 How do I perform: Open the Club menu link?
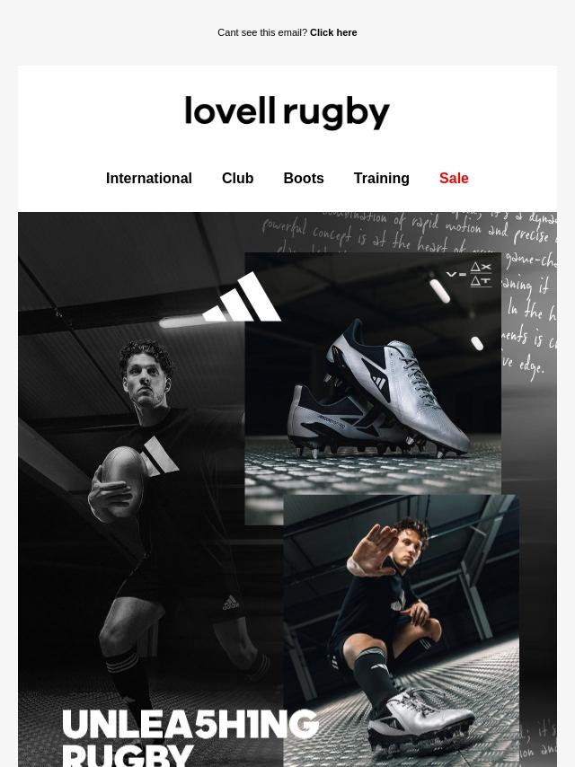tap(237, 178)
